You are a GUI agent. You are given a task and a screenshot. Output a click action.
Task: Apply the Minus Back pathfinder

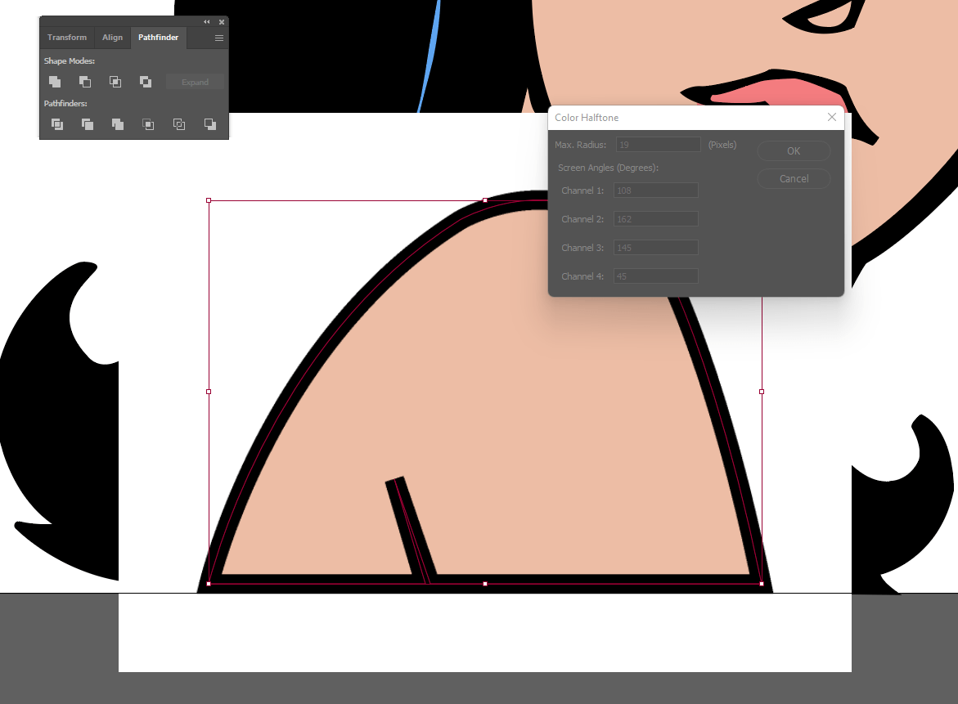(x=209, y=124)
